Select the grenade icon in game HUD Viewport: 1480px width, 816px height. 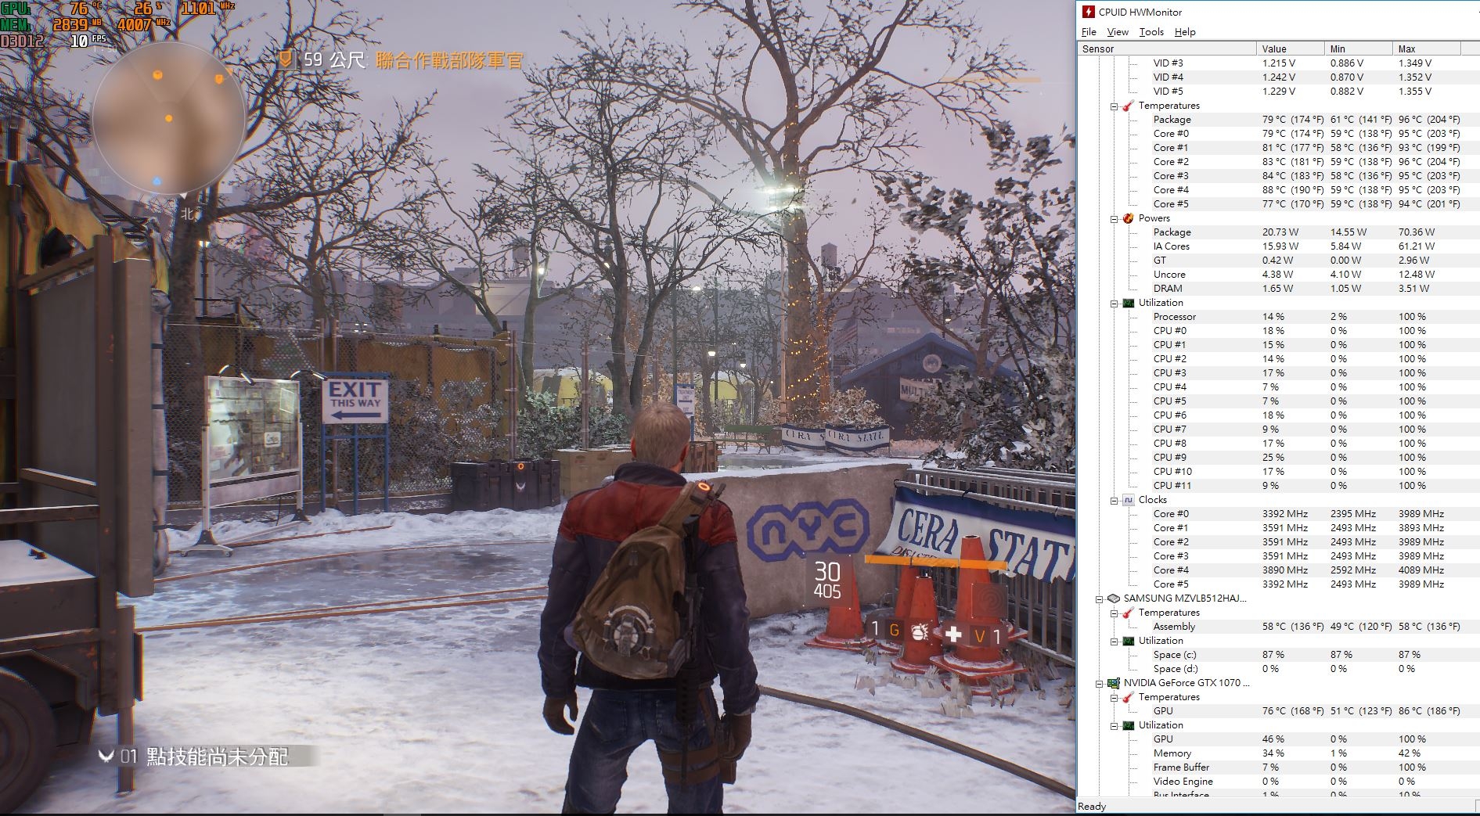click(x=920, y=631)
